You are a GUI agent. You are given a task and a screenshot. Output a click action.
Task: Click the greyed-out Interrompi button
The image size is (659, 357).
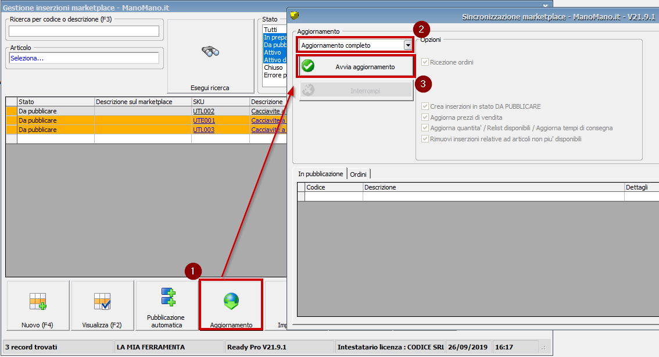(356, 90)
